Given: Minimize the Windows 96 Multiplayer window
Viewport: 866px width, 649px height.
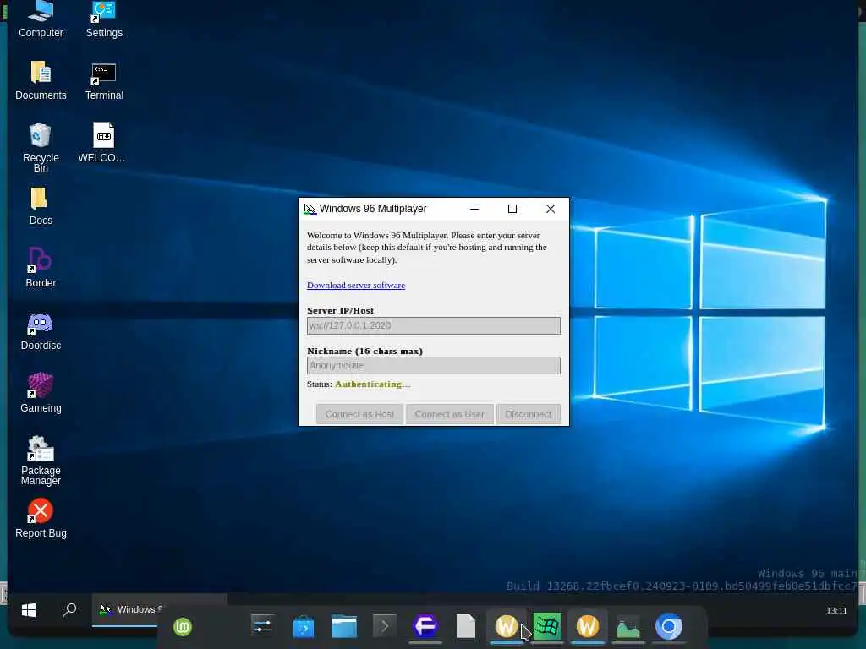Looking at the screenshot, I should [x=474, y=209].
